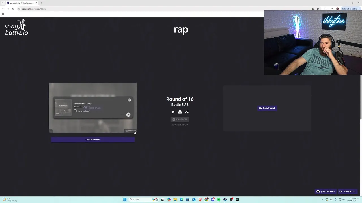The image size is (362, 203).
Task: Play the Real Slim Shady preview
Action: point(128,114)
